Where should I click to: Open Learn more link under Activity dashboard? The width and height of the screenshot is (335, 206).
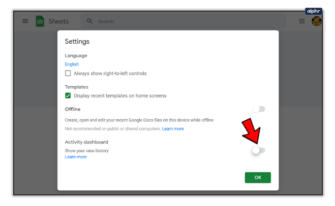click(x=76, y=157)
